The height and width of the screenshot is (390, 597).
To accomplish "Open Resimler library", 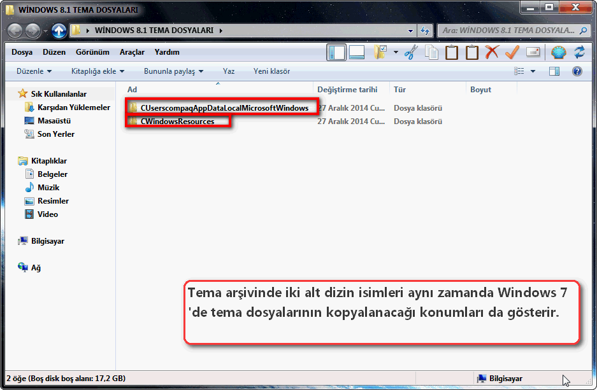I will 53,200.
